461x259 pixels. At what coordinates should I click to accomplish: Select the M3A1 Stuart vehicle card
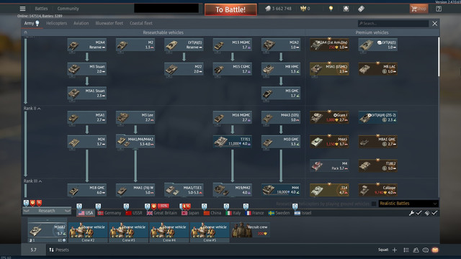pos(86,93)
